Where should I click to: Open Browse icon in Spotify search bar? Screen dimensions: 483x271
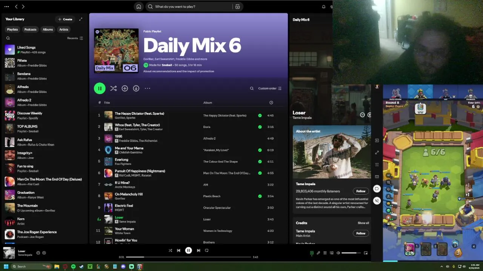237,6
